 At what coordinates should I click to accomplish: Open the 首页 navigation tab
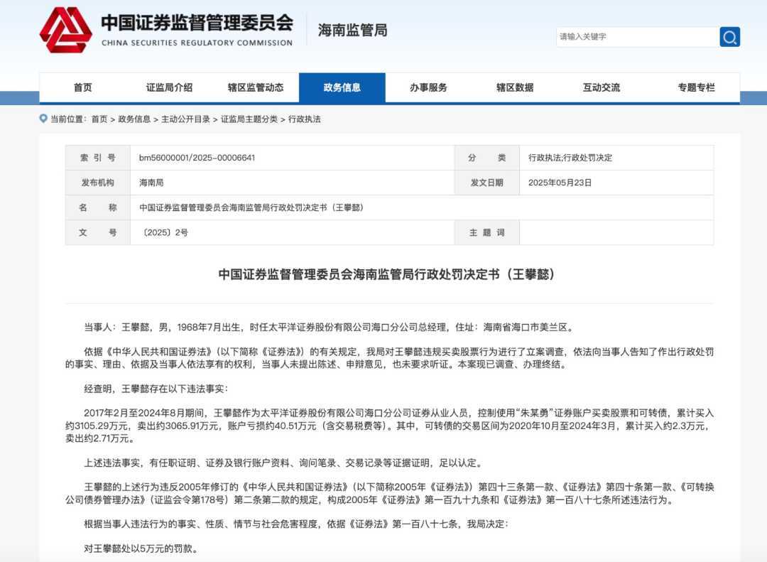(x=82, y=87)
